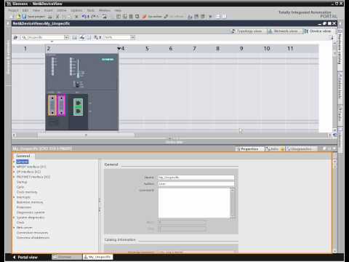
Task: Open the Online menu
Action: point(62,10)
